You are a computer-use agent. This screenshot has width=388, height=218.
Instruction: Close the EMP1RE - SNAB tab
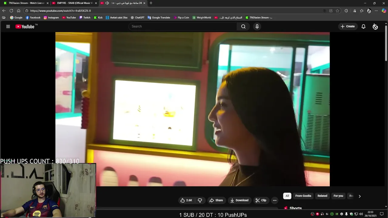click(96, 3)
